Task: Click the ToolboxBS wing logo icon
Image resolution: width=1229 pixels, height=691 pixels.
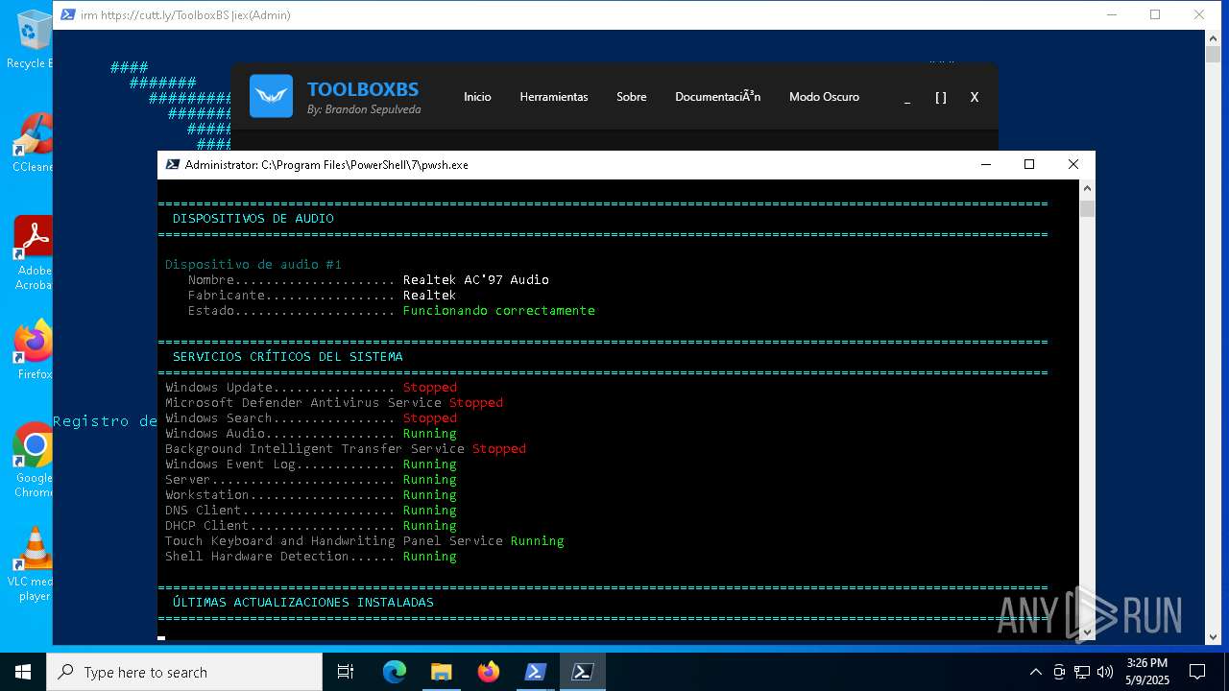Action: point(271,96)
